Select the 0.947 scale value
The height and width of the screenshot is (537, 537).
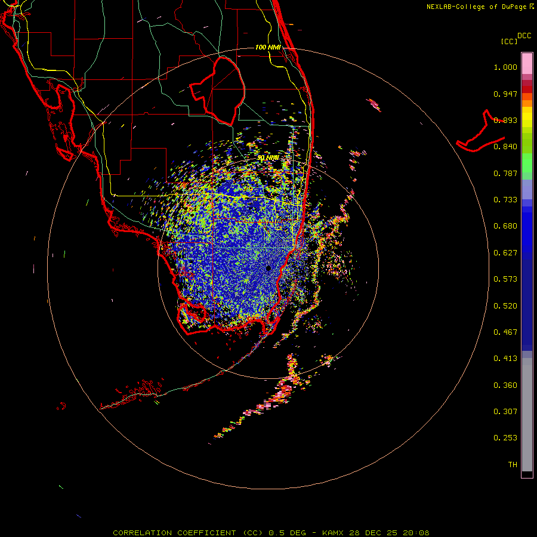pos(505,94)
